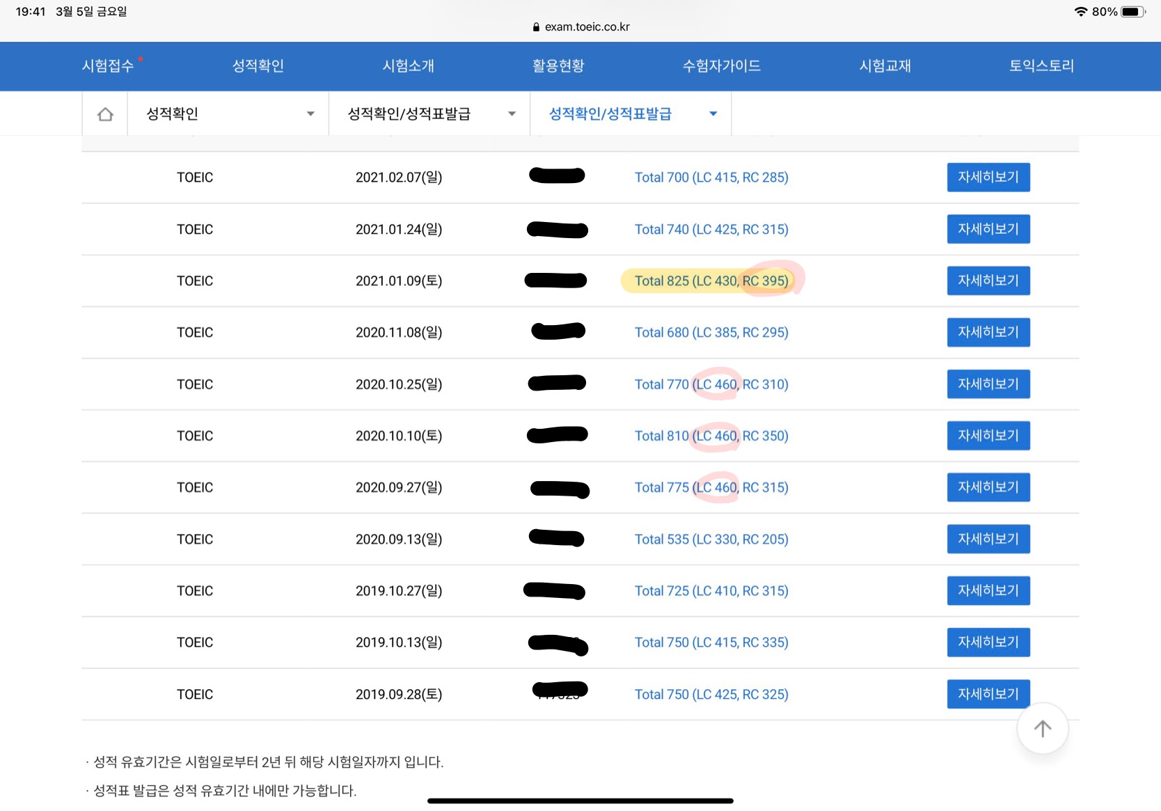Image resolution: width=1161 pixels, height=811 pixels.
Task: Open the Total 810 score result
Action: pos(711,436)
